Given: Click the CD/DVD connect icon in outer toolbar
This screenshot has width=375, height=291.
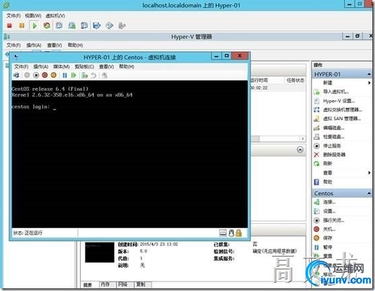Looking at the screenshot, I should point(109,26).
